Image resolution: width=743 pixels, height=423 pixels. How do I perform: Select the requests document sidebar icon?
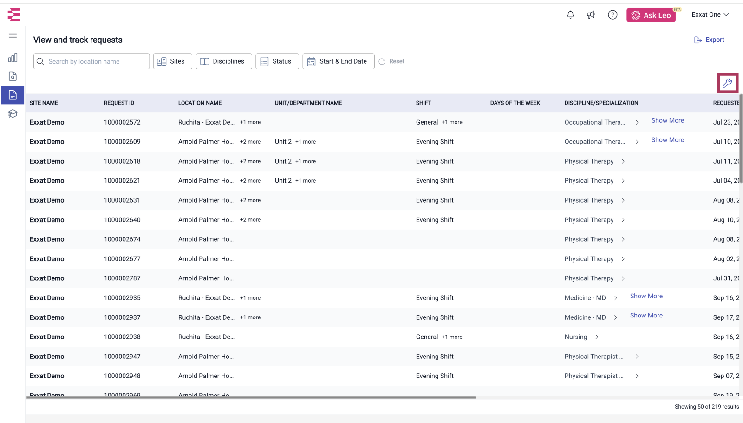pyautogui.click(x=13, y=95)
